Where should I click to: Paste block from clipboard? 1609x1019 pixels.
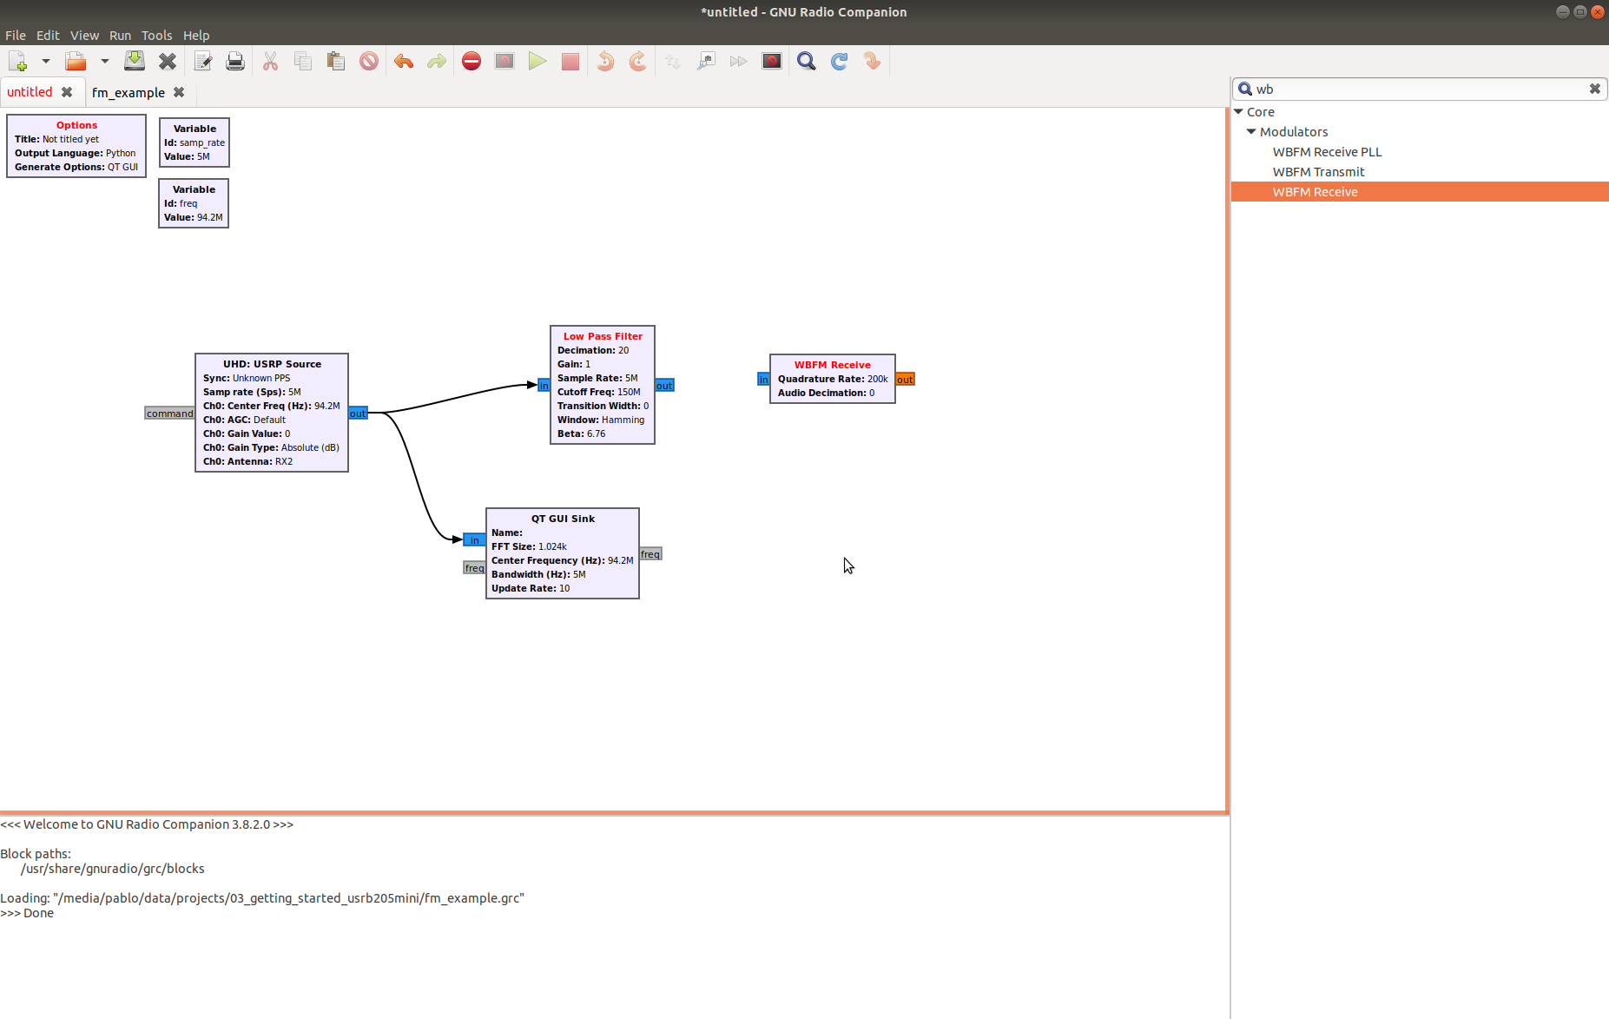[x=336, y=62]
